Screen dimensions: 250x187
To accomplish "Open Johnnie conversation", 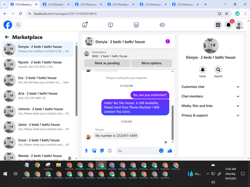I will 37,111.
